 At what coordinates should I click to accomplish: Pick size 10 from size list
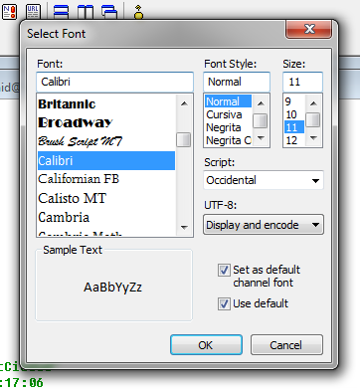click(x=294, y=114)
